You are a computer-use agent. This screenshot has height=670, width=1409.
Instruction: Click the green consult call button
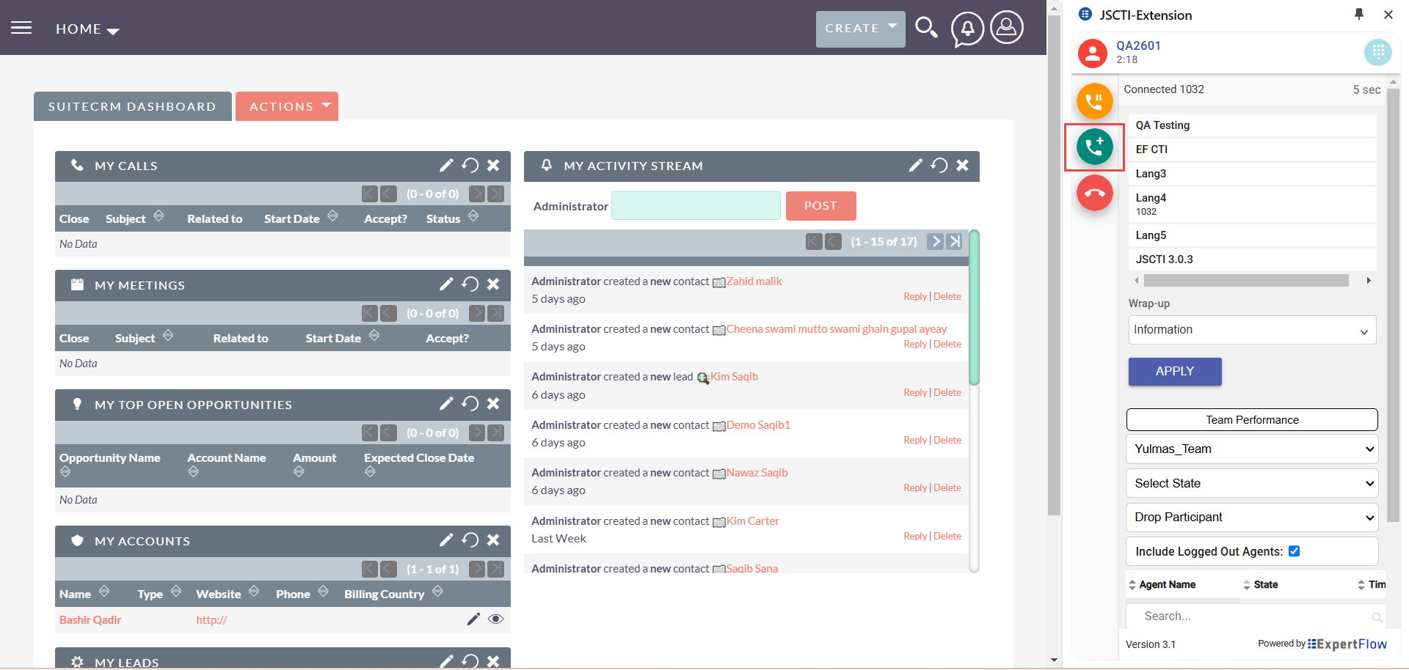(x=1094, y=147)
